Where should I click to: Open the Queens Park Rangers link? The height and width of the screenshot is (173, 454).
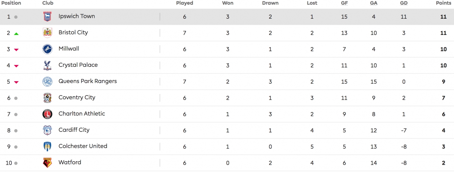tap(88, 81)
